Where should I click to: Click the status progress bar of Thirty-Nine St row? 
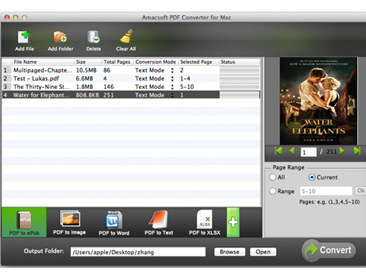pyautogui.click(x=239, y=87)
